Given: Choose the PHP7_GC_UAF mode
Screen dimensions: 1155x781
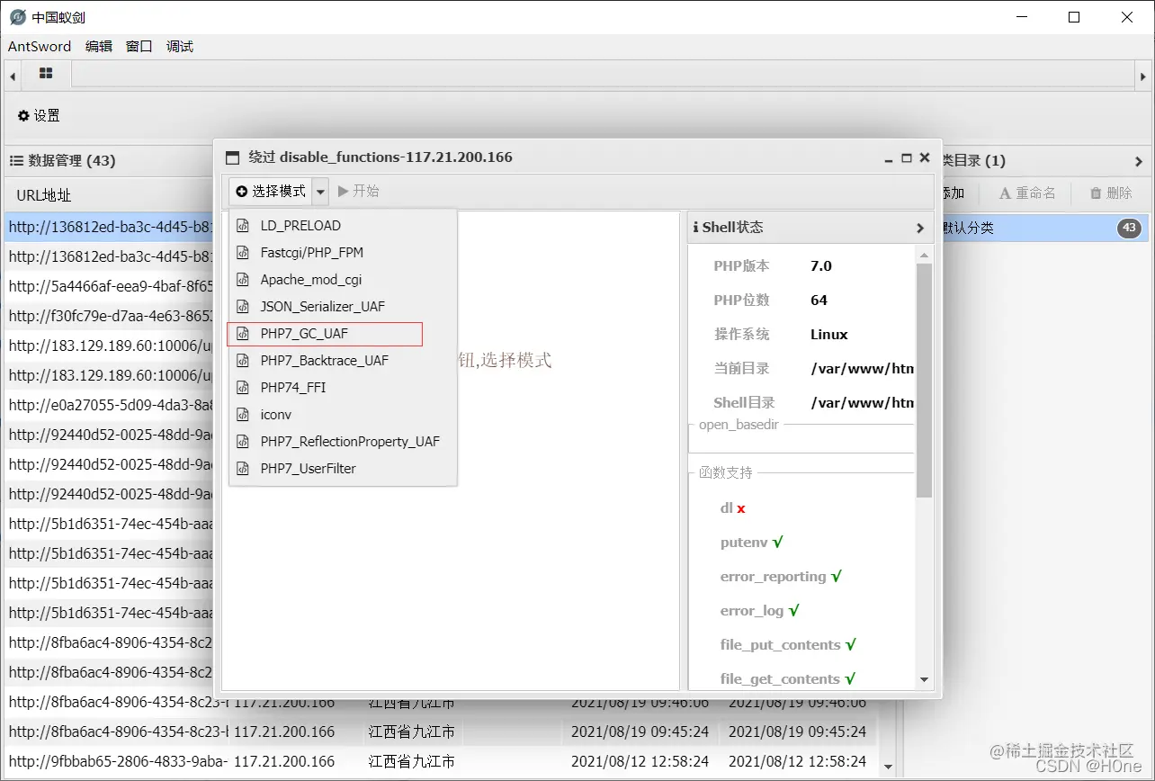Looking at the screenshot, I should pos(343,334).
